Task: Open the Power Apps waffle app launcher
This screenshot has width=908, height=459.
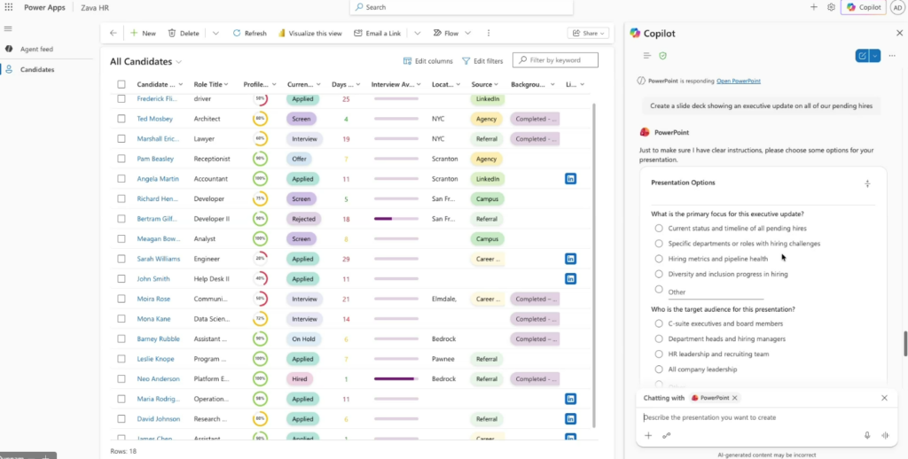Action: point(9,7)
